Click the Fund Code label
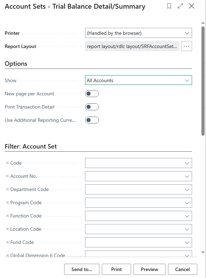Screen dimensions: 206x278 (x=22, y=242)
